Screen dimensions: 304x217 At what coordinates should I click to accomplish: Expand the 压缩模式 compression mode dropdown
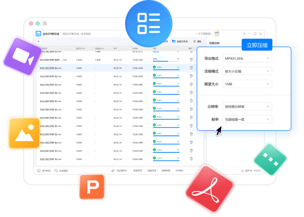[x=247, y=71]
